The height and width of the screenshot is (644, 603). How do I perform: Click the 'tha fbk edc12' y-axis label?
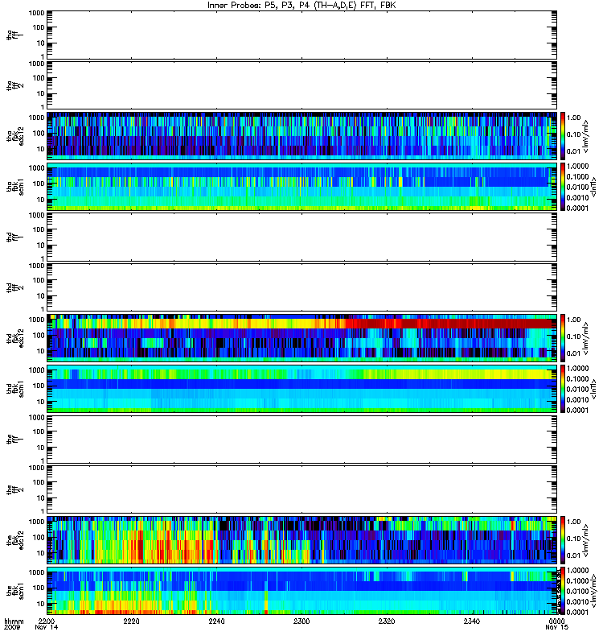[15, 135]
